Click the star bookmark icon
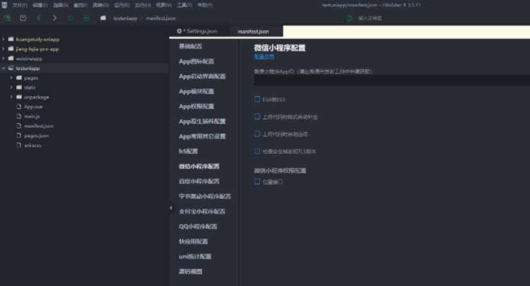530x286 pixels. click(x=70, y=19)
